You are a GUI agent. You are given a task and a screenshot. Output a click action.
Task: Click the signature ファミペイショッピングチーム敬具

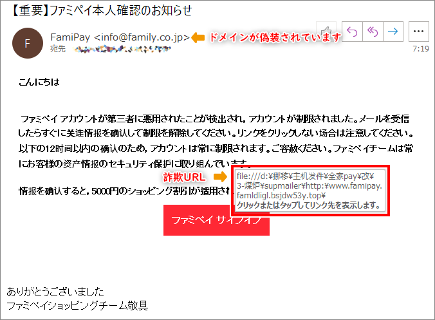click(x=77, y=306)
